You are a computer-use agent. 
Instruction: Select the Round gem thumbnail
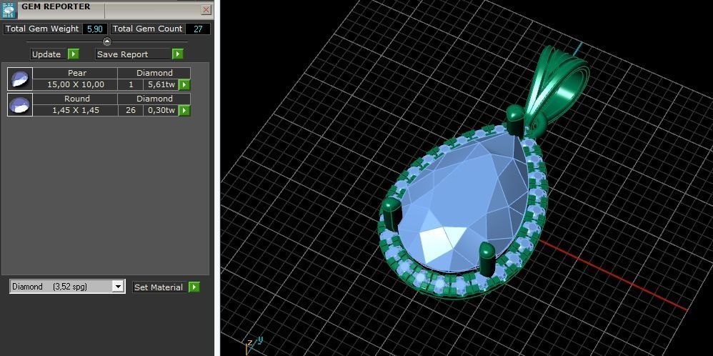[x=20, y=104]
